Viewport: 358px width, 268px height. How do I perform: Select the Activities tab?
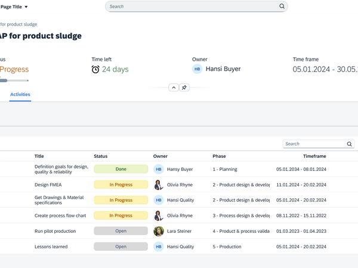pos(20,95)
